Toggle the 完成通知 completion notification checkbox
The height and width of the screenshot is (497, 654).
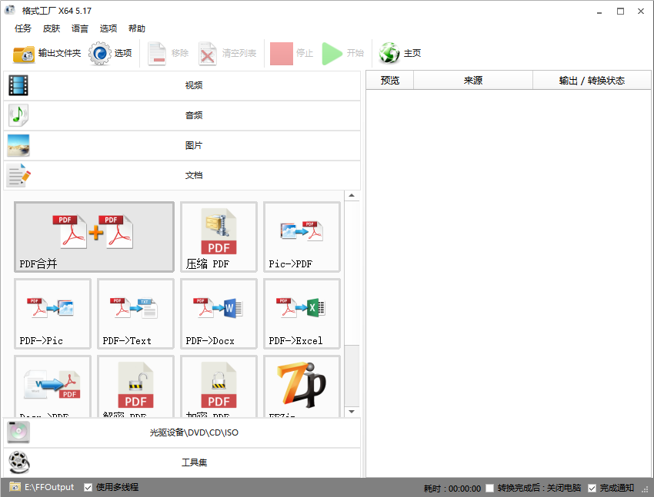592,487
